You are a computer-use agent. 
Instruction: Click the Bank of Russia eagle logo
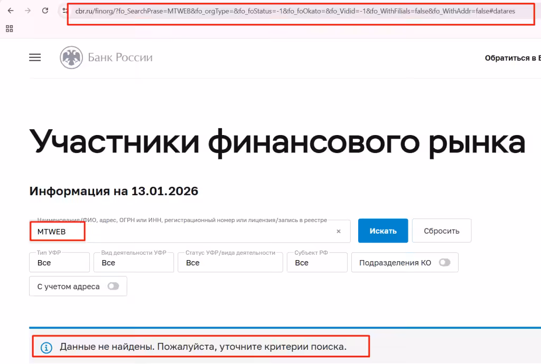tap(71, 58)
